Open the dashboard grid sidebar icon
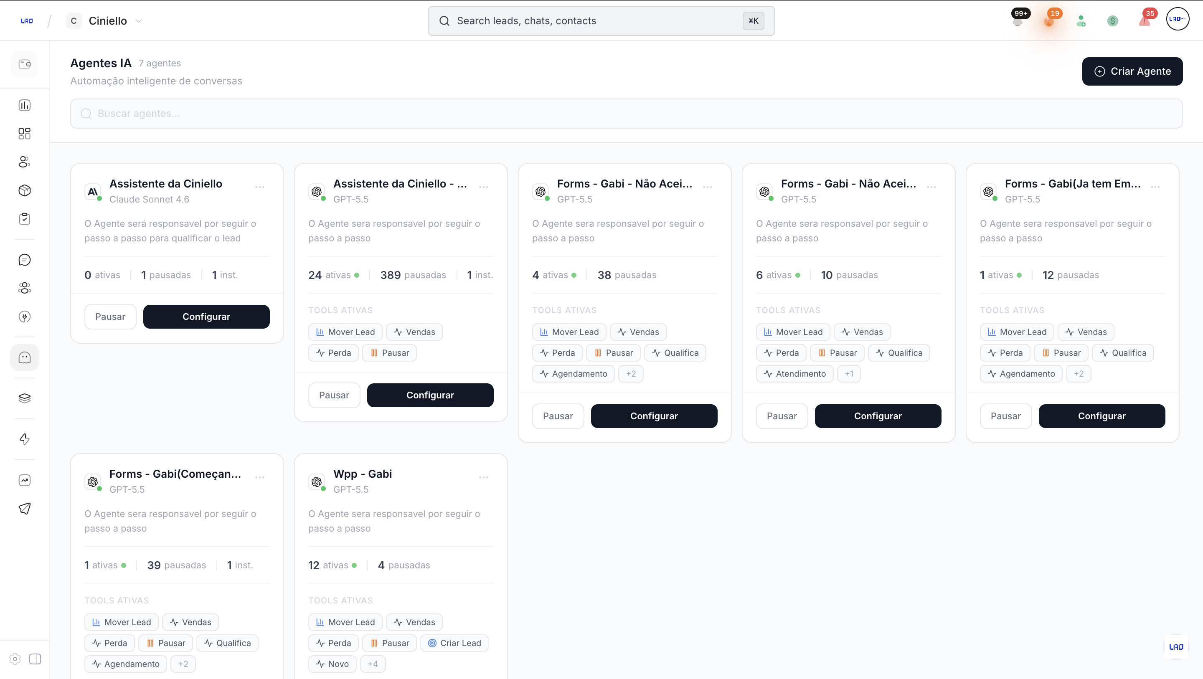This screenshot has height=679, width=1203. pyautogui.click(x=25, y=134)
